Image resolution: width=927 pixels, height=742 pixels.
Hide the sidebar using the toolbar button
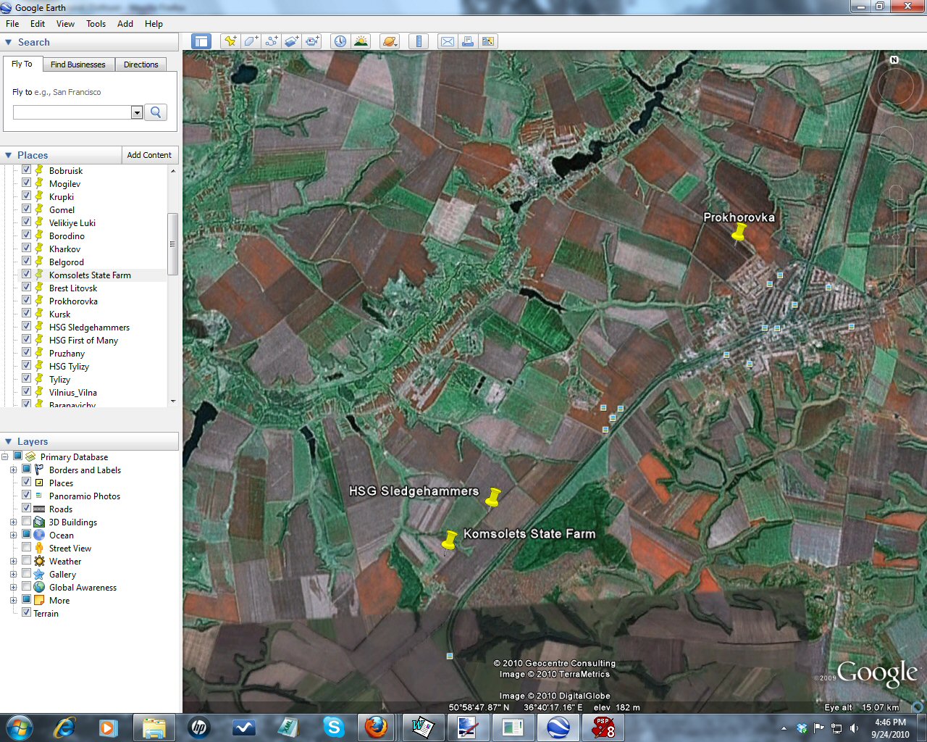201,41
